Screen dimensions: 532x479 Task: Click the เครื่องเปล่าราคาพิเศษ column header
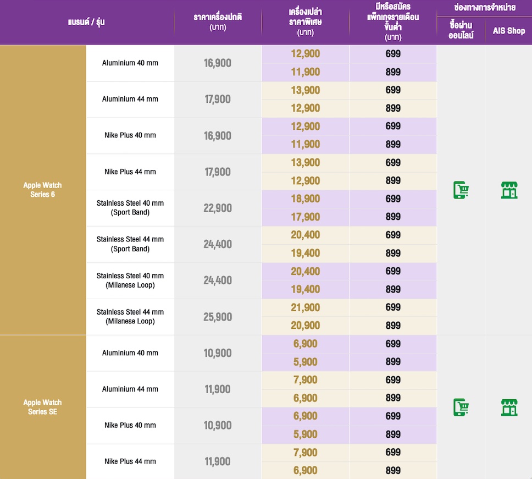coord(305,22)
